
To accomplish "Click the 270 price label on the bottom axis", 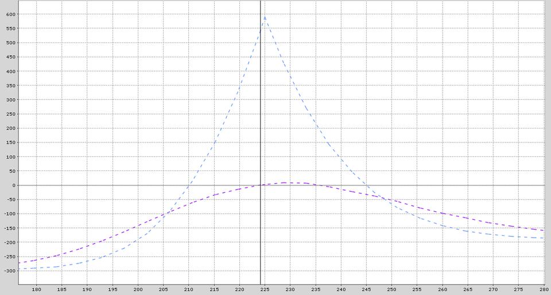I will click(x=494, y=289).
